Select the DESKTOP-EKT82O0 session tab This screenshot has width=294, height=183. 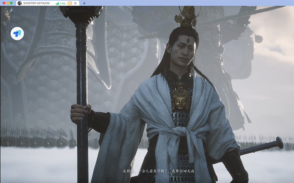(48, 3)
